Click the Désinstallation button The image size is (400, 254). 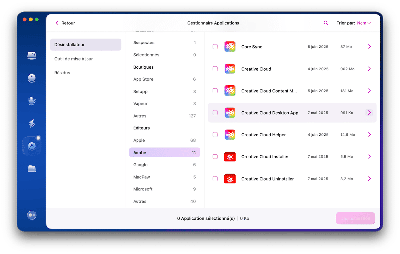tap(355, 218)
